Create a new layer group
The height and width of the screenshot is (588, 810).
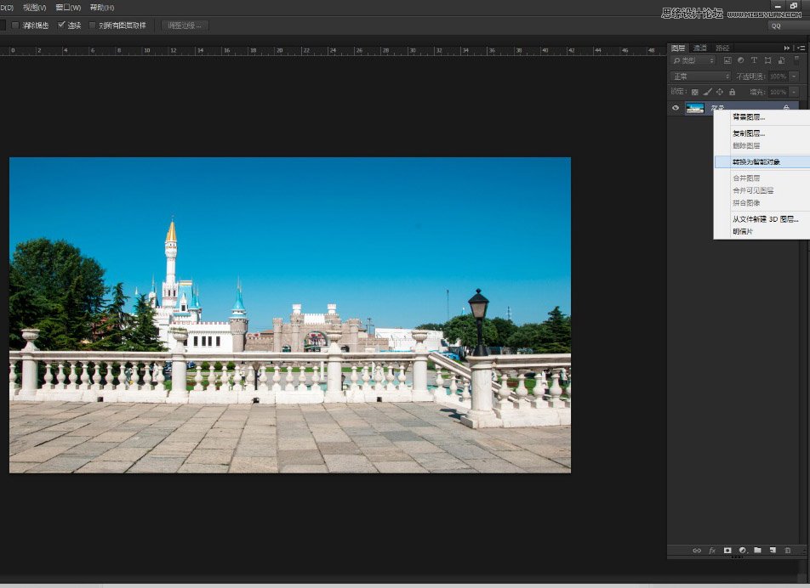tap(758, 551)
